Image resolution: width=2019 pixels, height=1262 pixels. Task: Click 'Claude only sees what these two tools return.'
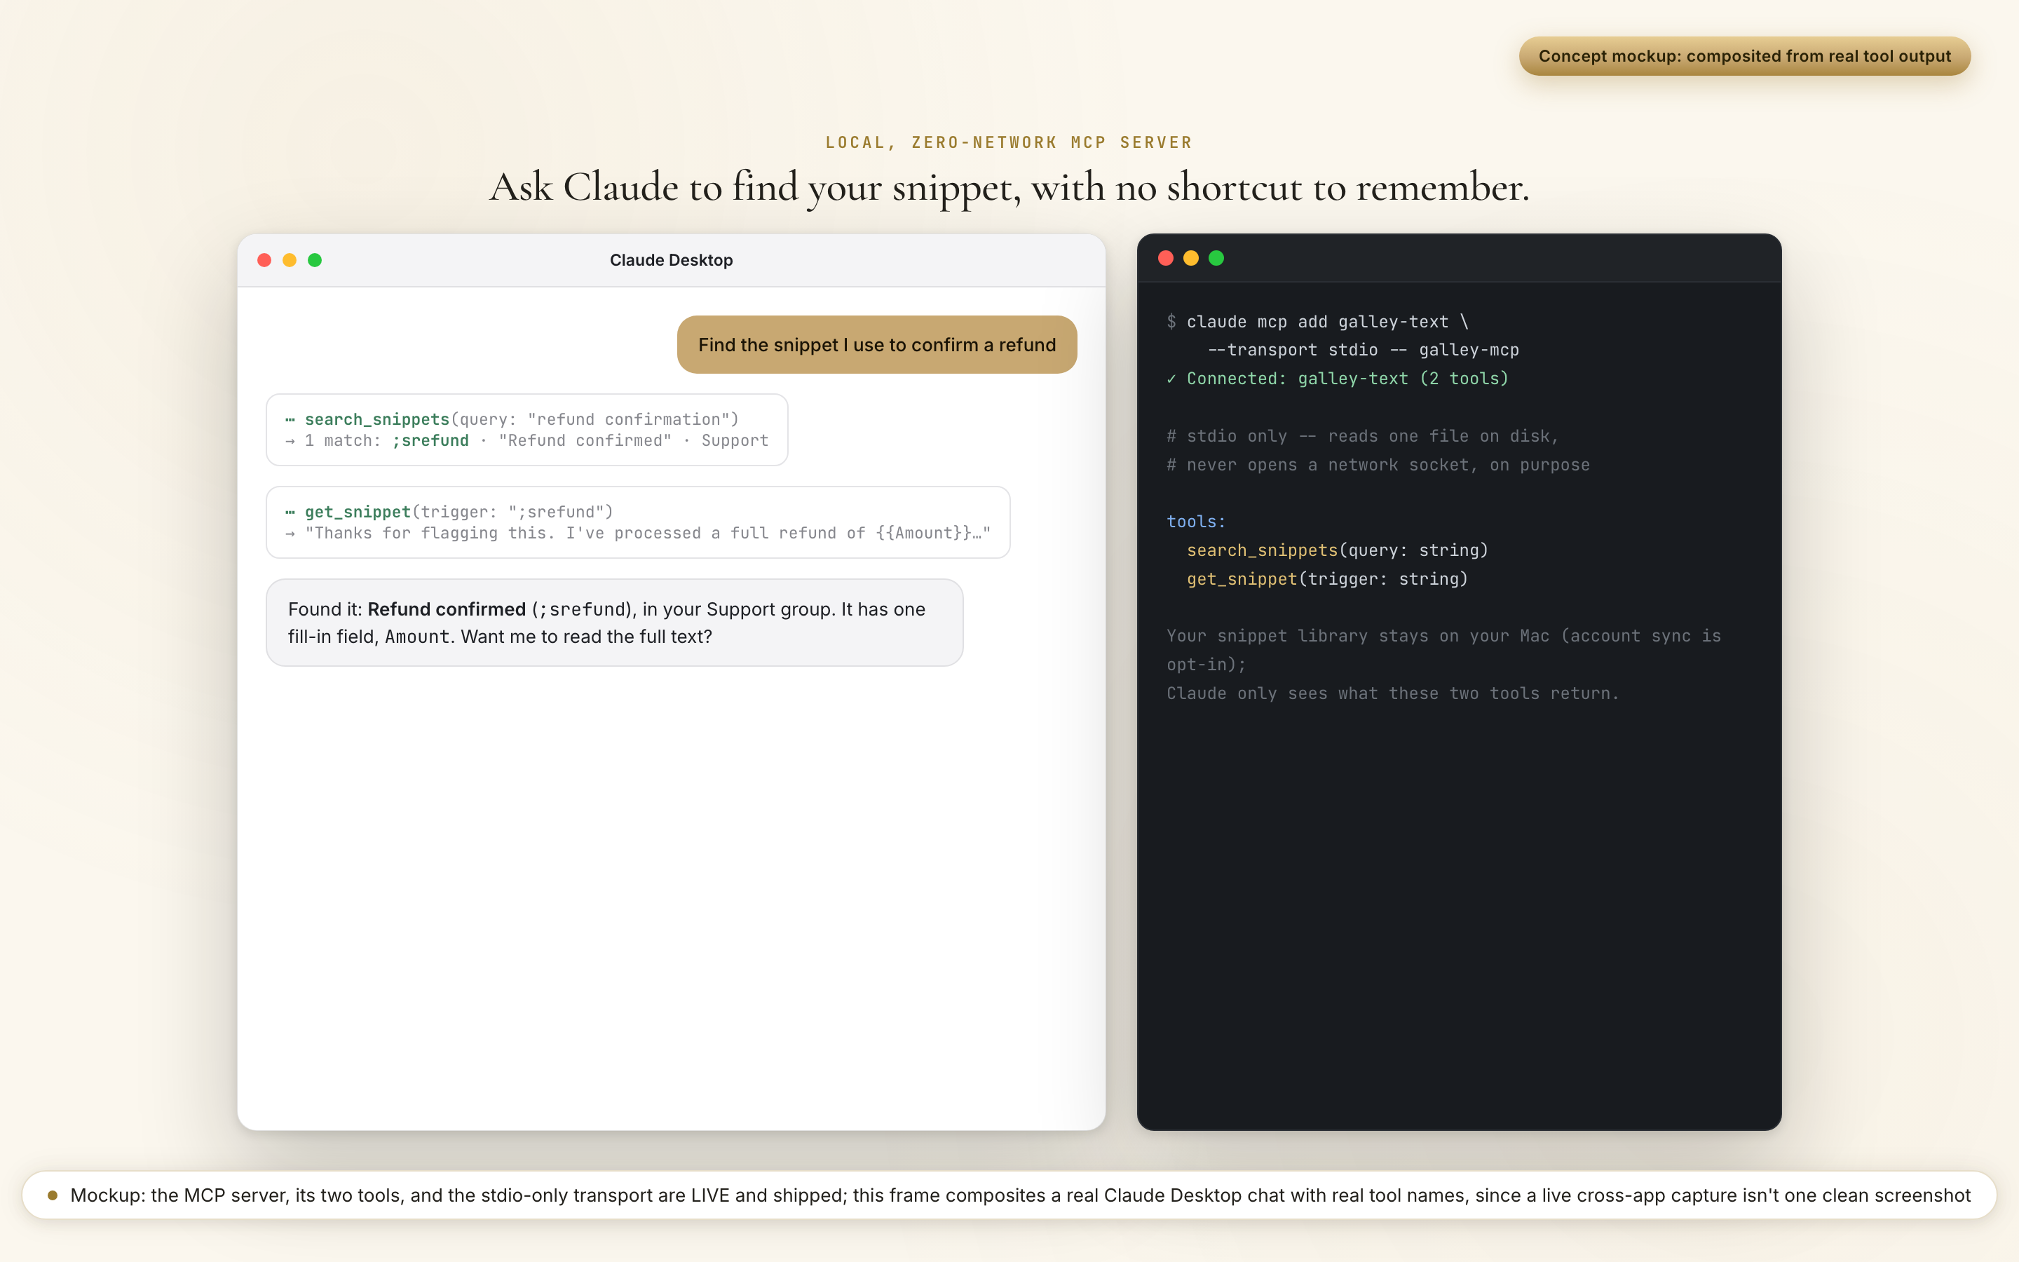click(1392, 693)
